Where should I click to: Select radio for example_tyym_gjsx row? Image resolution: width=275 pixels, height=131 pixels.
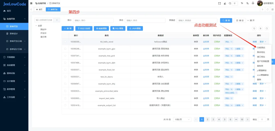click(65, 49)
